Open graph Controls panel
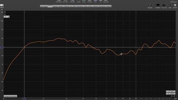The image size is (178, 100). click(x=175, y=6)
